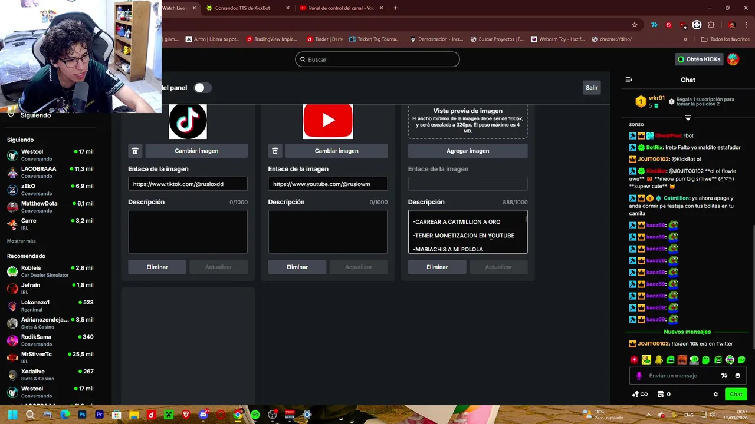The height and width of the screenshot is (424, 755).
Task: Open LACOBRAAA channel in Siguiendo list
Action: (x=50, y=172)
